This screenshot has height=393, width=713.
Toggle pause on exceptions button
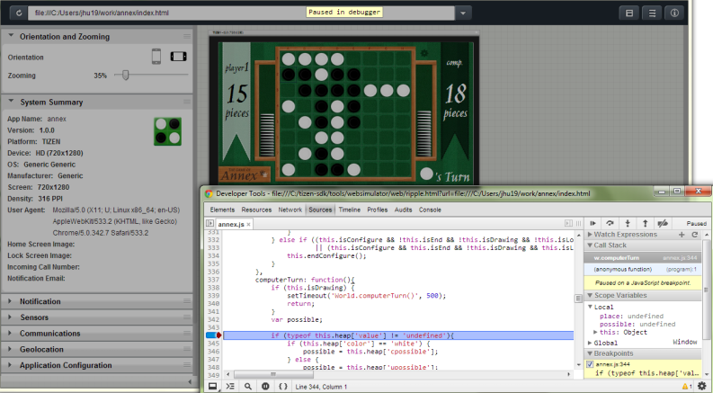(x=263, y=386)
